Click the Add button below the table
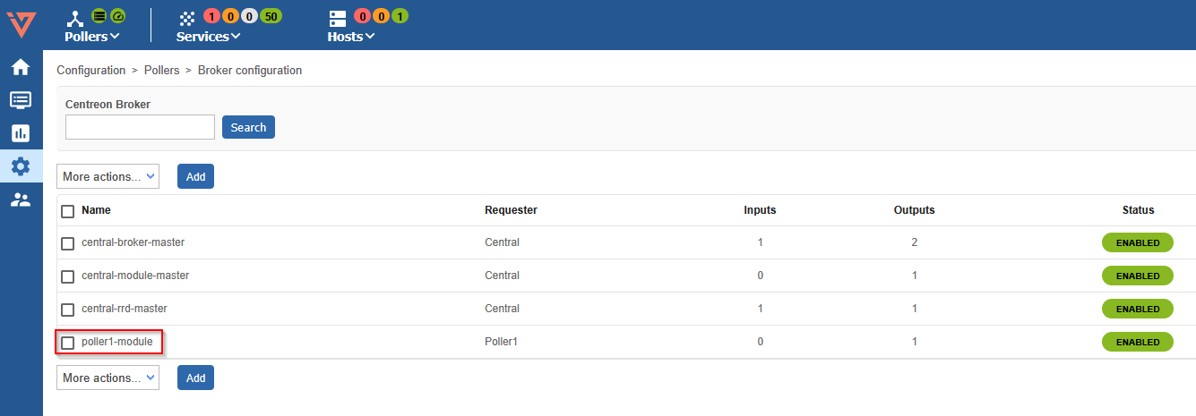 [x=195, y=378]
